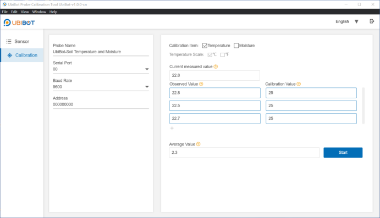Uncheck the Temperature calibration item
The width and height of the screenshot is (380, 218).
coord(205,46)
